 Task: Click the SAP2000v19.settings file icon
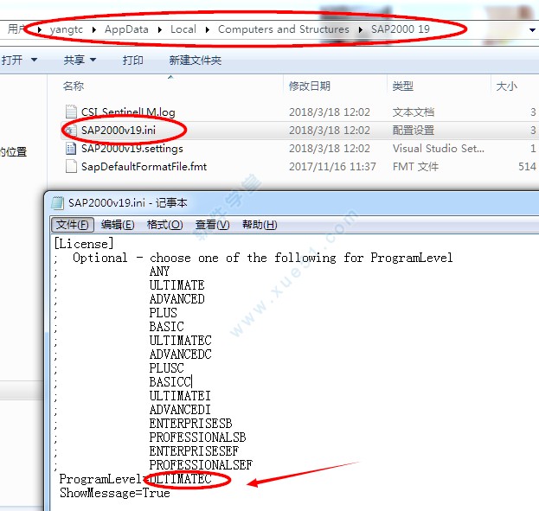(x=71, y=149)
